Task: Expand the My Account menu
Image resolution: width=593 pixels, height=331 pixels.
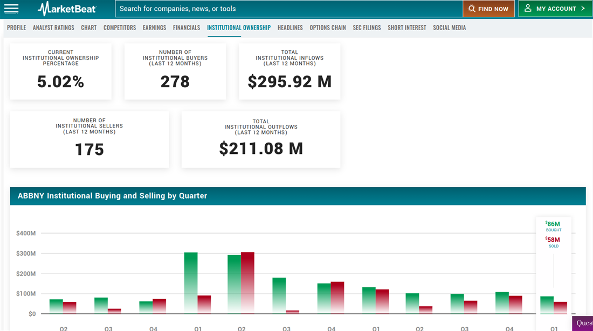Action: click(555, 9)
